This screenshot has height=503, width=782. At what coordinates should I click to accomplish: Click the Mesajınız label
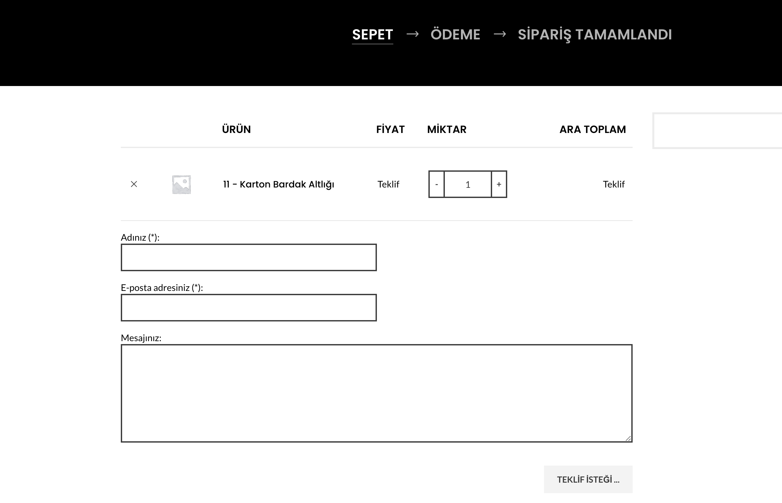click(x=141, y=338)
